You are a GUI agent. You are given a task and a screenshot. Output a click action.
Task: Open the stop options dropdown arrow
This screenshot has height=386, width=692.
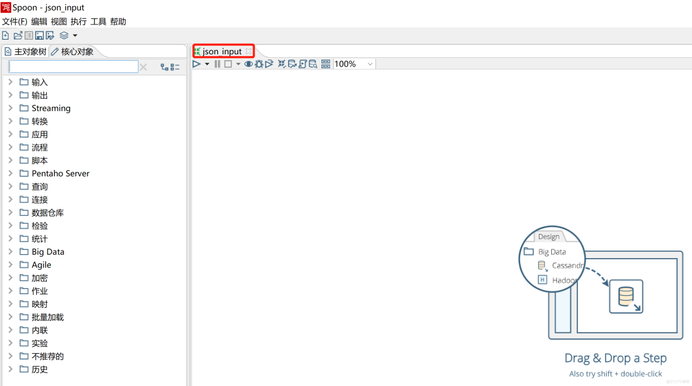click(x=238, y=64)
